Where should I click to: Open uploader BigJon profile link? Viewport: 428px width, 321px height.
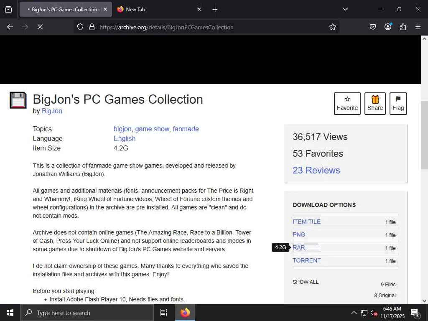pos(52,111)
